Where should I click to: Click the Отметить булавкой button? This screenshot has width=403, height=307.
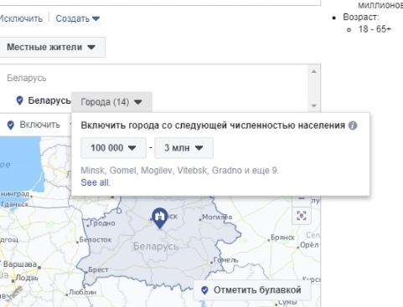tap(252, 290)
